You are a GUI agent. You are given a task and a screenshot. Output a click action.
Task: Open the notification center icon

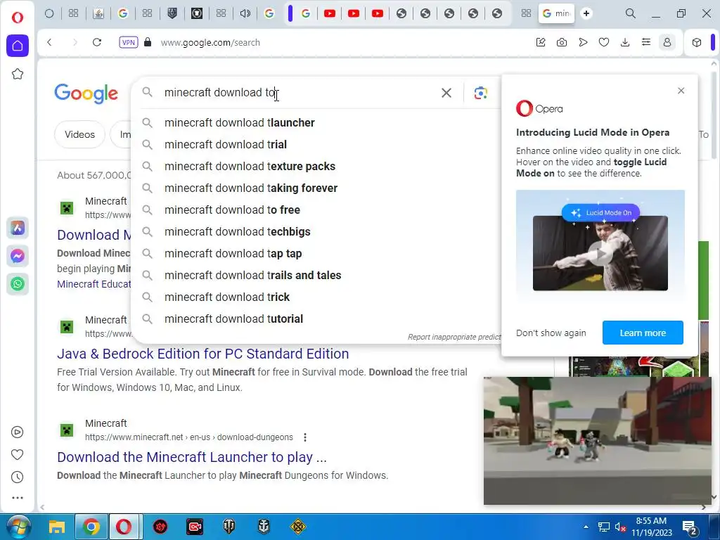coord(690,527)
